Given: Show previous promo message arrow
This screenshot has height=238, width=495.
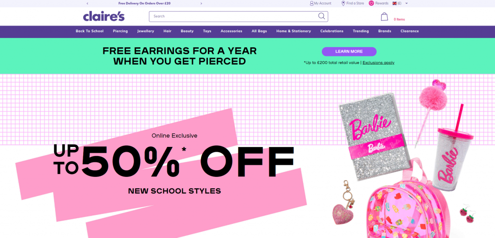Looking at the screenshot, I should (87, 3).
